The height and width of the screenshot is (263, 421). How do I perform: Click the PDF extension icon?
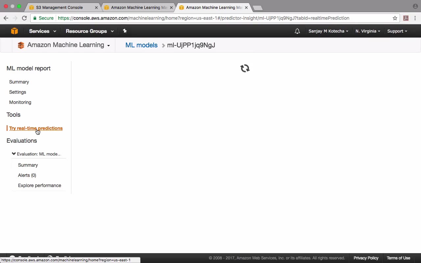coord(406,18)
